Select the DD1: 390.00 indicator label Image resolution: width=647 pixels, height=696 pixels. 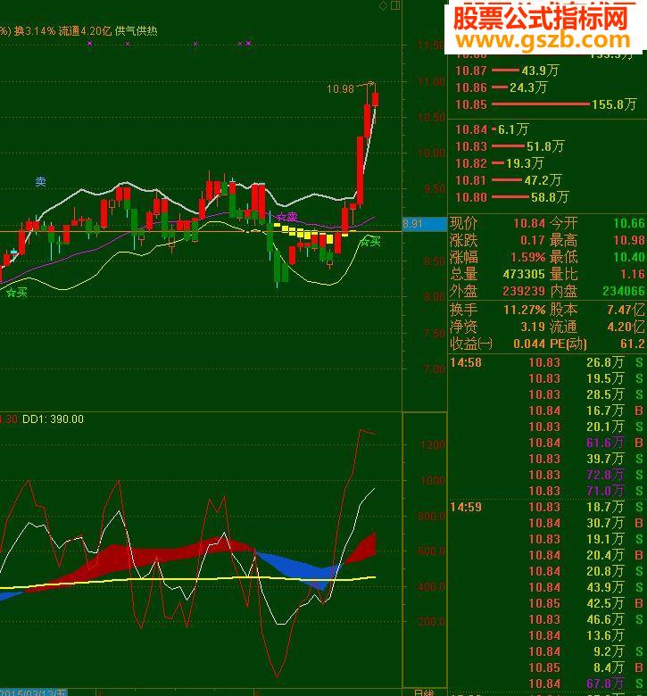pyautogui.click(x=53, y=419)
